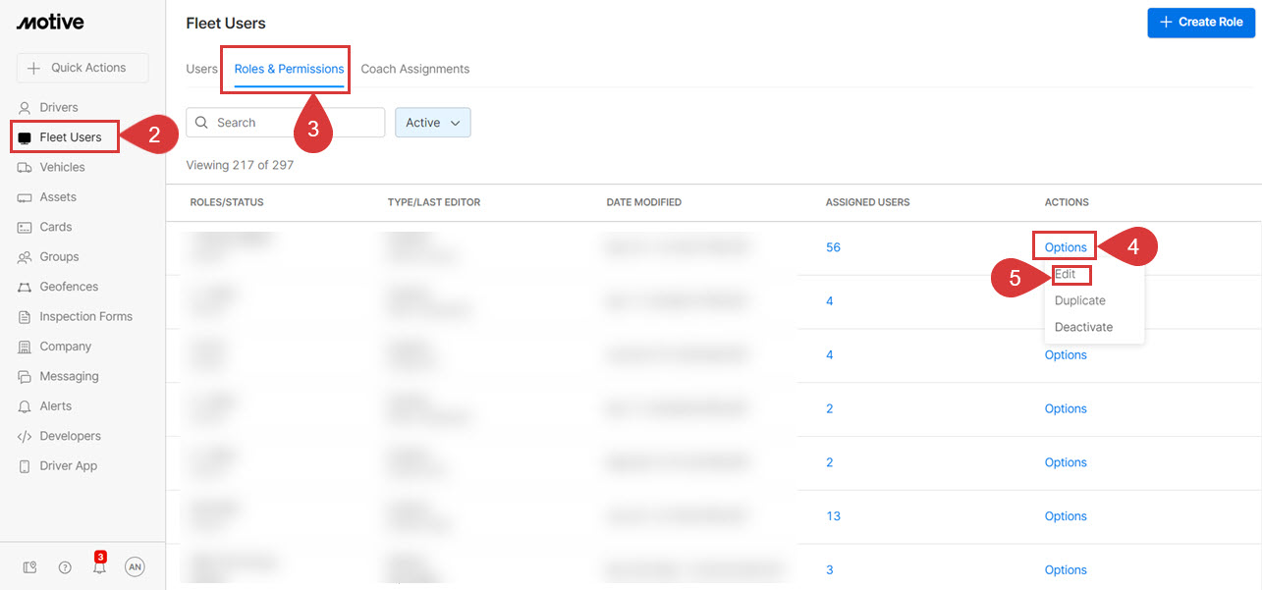Expand the Active status filter dropdown
Screen dimensions: 1262x590
(x=432, y=122)
